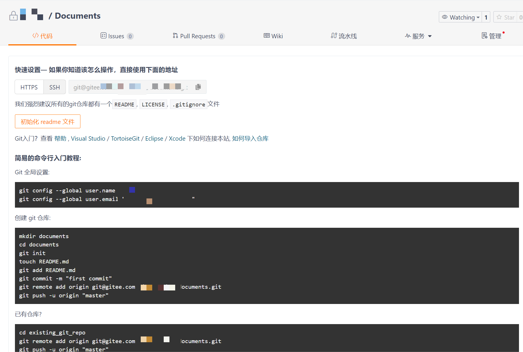Click the 'git commit -m "first commit"' line
523x352 pixels.
coord(65,278)
